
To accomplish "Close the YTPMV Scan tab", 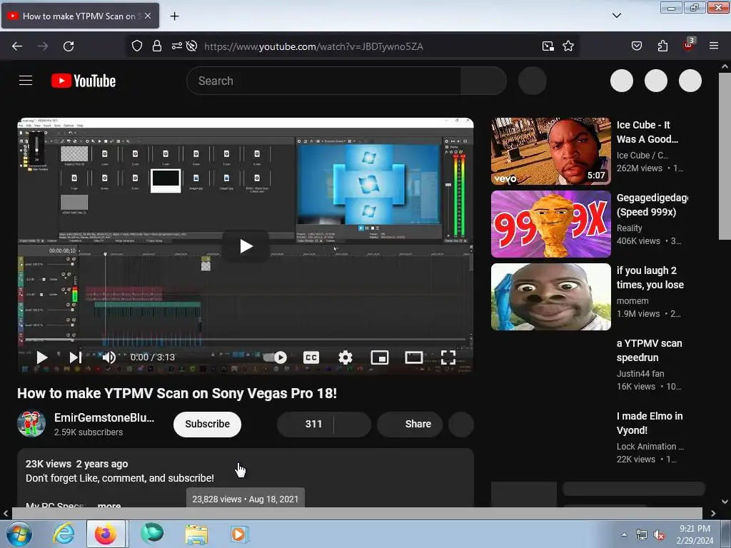I will [x=148, y=16].
